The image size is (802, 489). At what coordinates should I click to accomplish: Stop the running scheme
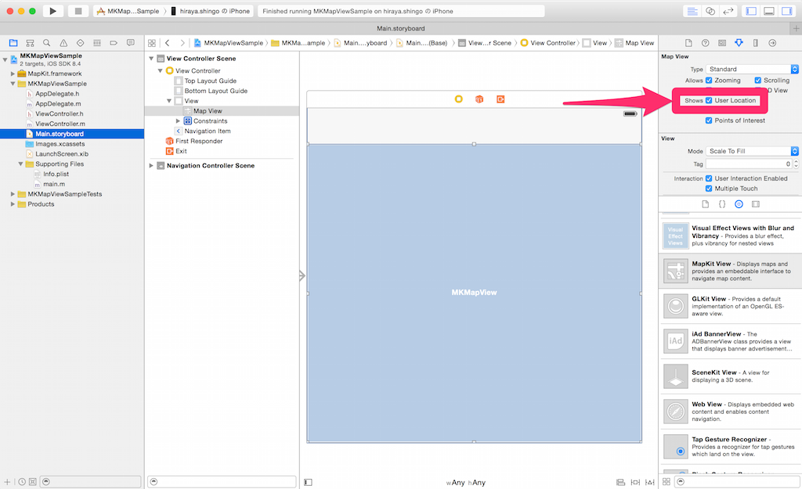coord(78,11)
